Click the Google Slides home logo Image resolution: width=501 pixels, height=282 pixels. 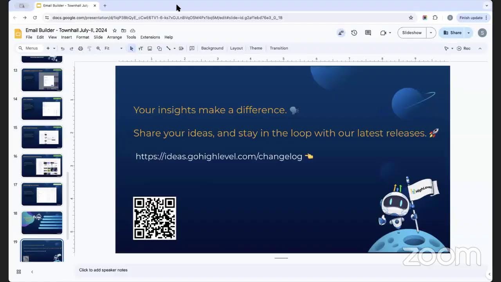click(18, 33)
